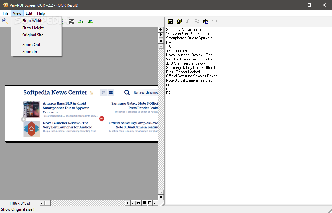Click the horizontal scrollbar right arrow
Image resolution: width=332 pixels, height=213 pixels.
pyautogui.click(x=128, y=203)
